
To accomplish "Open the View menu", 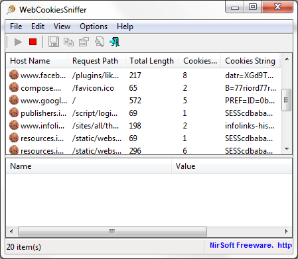I will pyautogui.click(x=62, y=26).
